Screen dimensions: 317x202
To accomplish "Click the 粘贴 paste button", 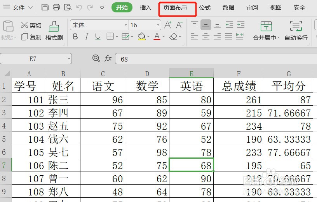I will click(x=8, y=30).
